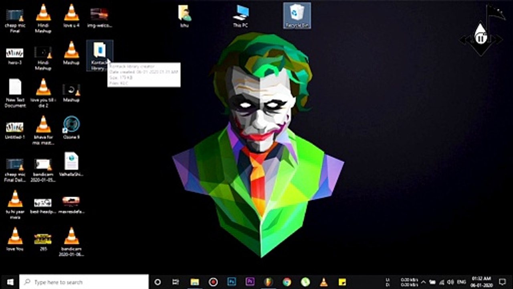Open the network signal tray icon
The image size is (513, 289).
441,282
